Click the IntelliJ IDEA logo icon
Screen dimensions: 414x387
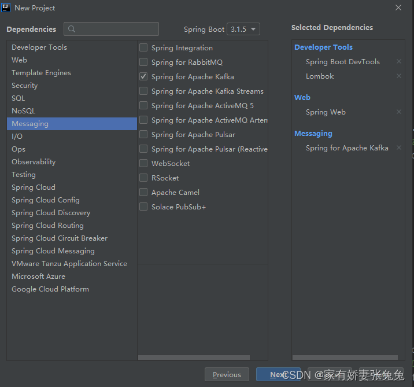[x=6, y=8]
